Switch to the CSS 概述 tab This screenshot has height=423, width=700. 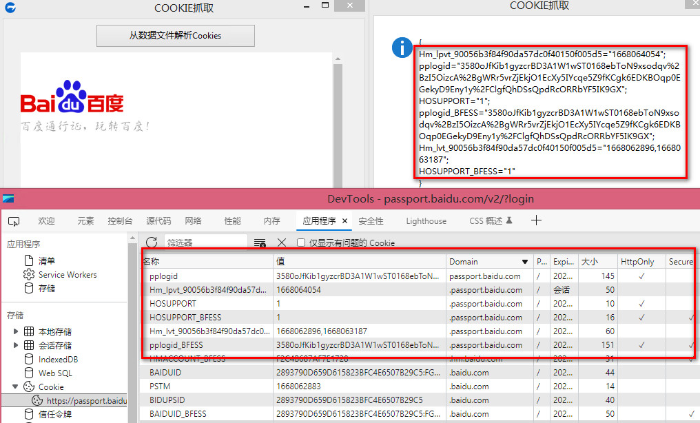(x=491, y=221)
